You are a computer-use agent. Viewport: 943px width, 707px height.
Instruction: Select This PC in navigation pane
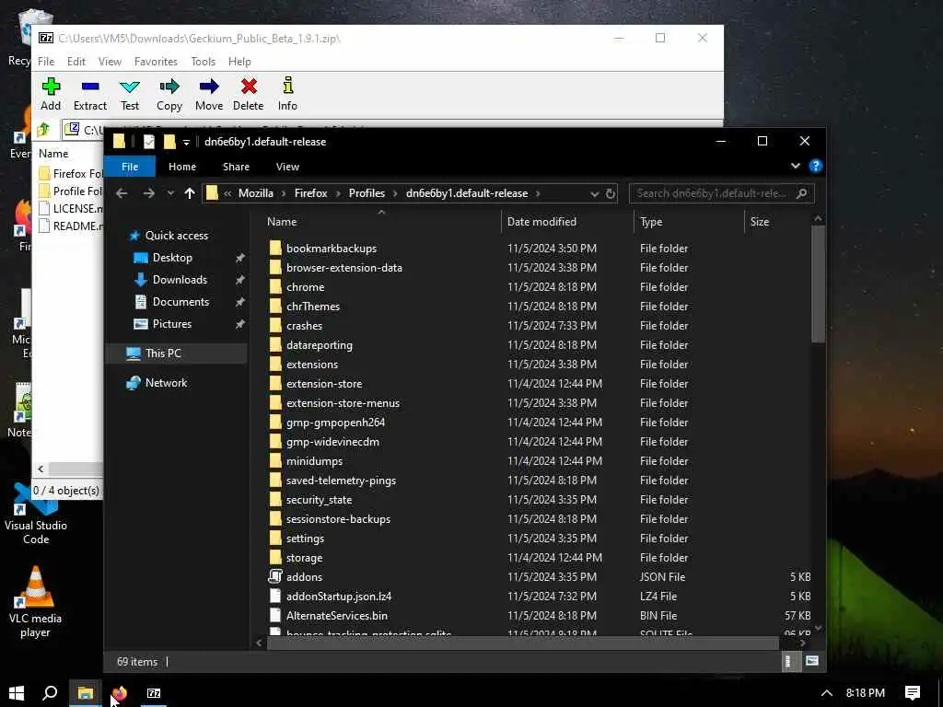click(162, 353)
